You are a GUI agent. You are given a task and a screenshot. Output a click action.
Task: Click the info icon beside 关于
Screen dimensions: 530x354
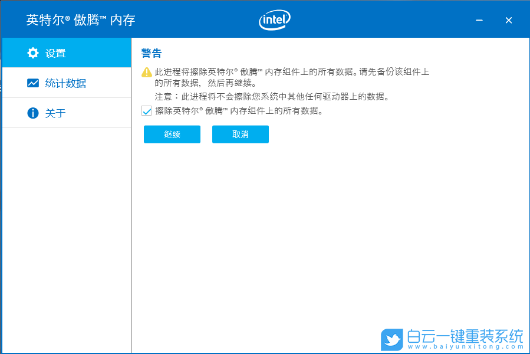(x=34, y=113)
